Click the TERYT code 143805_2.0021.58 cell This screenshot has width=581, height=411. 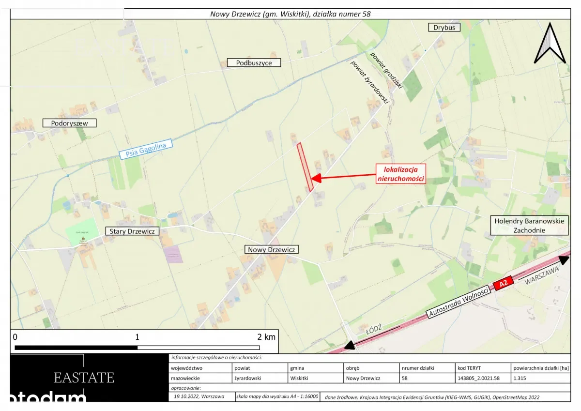tap(479, 378)
